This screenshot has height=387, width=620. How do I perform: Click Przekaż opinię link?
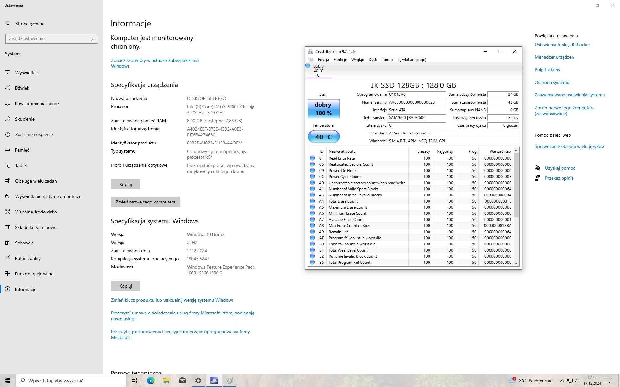[559, 178]
